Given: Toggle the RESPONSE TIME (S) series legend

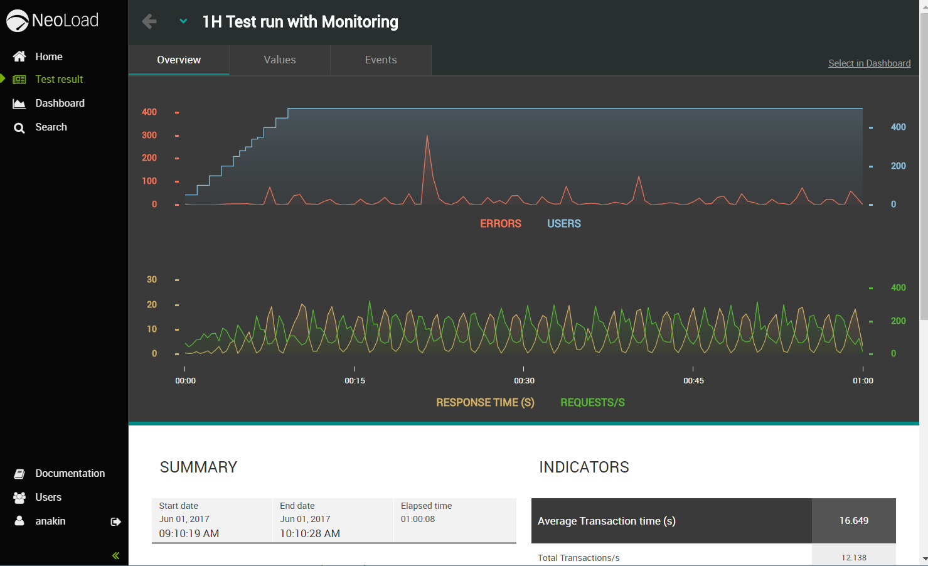Looking at the screenshot, I should pos(485,403).
